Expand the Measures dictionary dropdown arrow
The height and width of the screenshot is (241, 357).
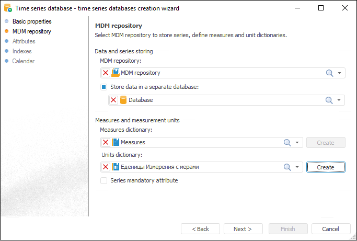[x=297, y=142]
